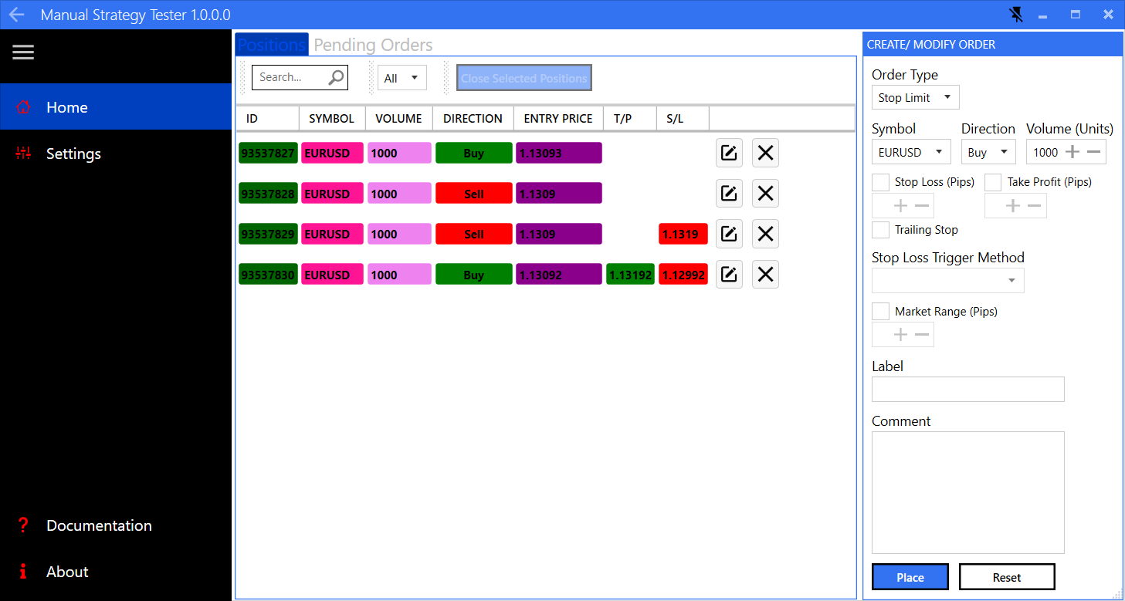Increase Take Profit pips with plus
The height and width of the screenshot is (601, 1125).
coord(1013,206)
